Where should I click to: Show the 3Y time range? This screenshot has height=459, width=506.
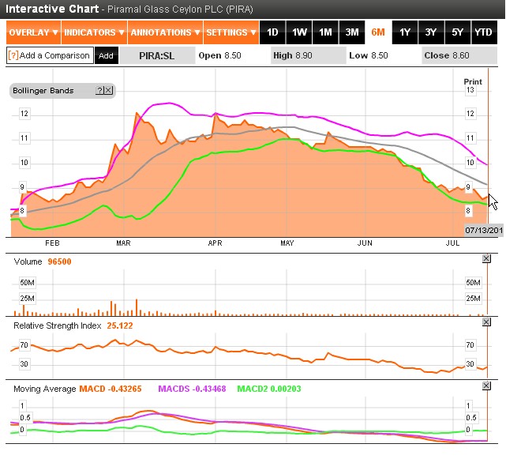(431, 32)
